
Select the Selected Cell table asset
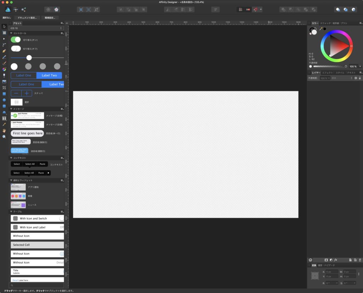pyautogui.click(x=37, y=245)
